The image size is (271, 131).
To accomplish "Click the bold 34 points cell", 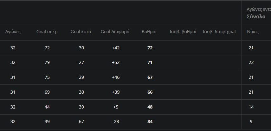I will pos(150,122).
